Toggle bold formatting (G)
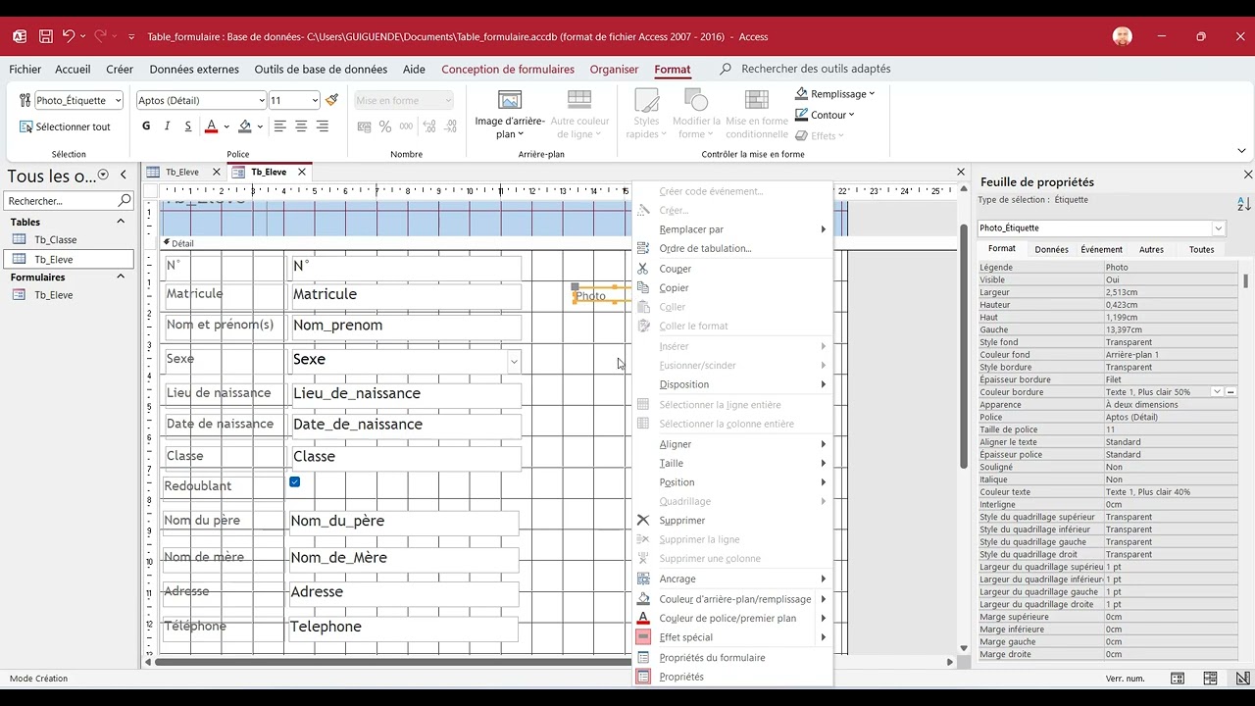This screenshot has height=706, width=1255. [146, 126]
